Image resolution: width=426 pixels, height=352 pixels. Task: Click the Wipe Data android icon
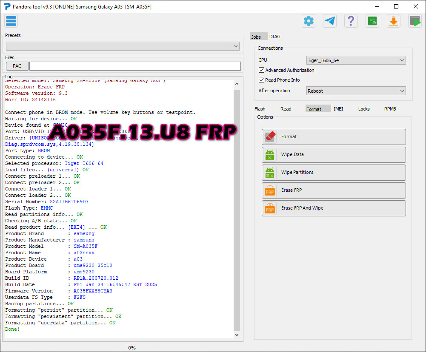tap(270, 155)
